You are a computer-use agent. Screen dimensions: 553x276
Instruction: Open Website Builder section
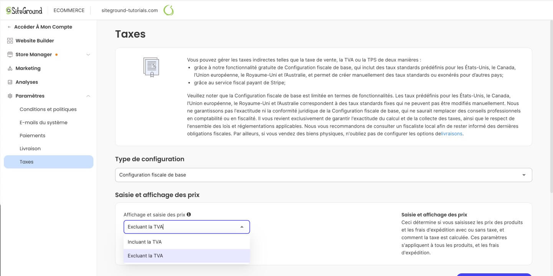[x=35, y=41]
